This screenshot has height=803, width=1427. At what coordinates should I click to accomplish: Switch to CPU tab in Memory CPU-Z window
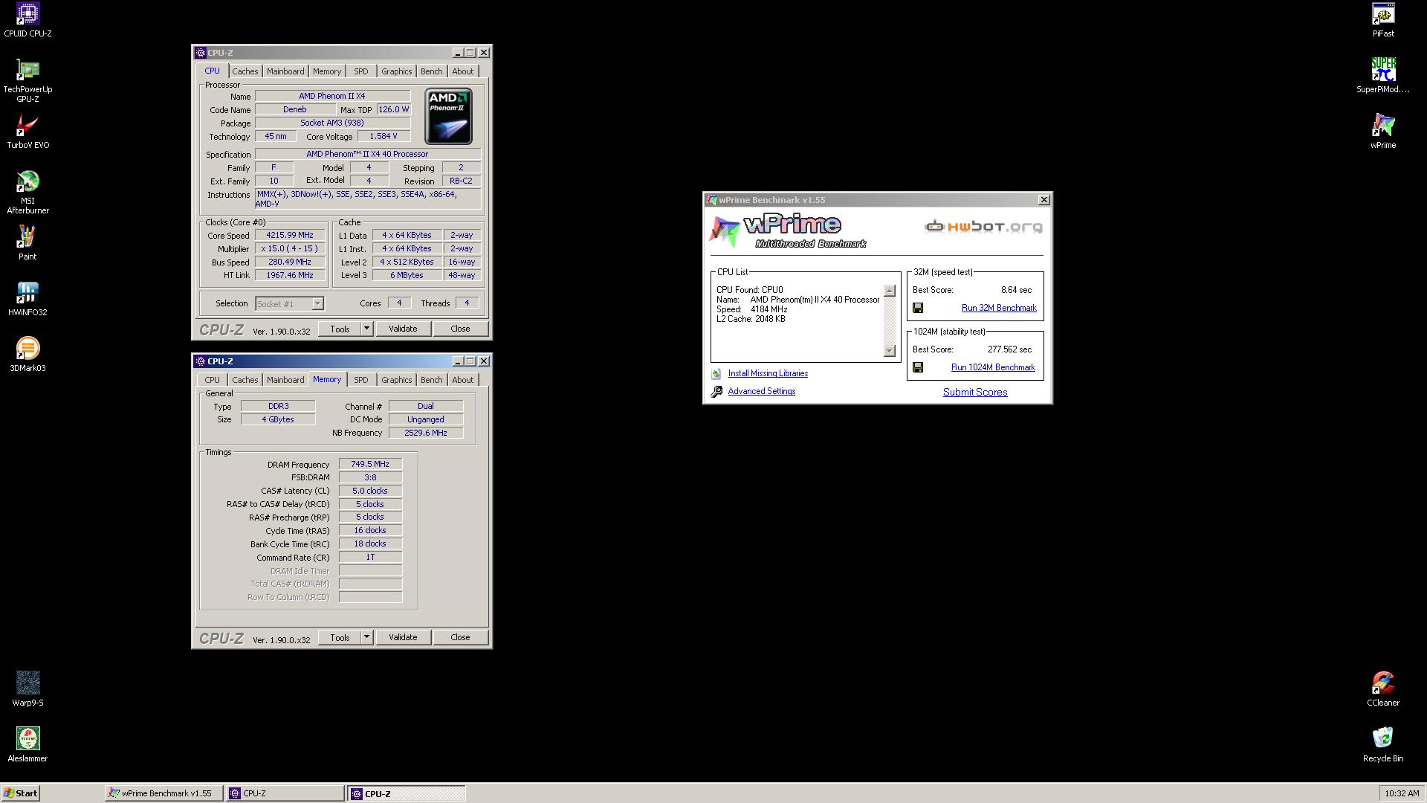(x=212, y=380)
